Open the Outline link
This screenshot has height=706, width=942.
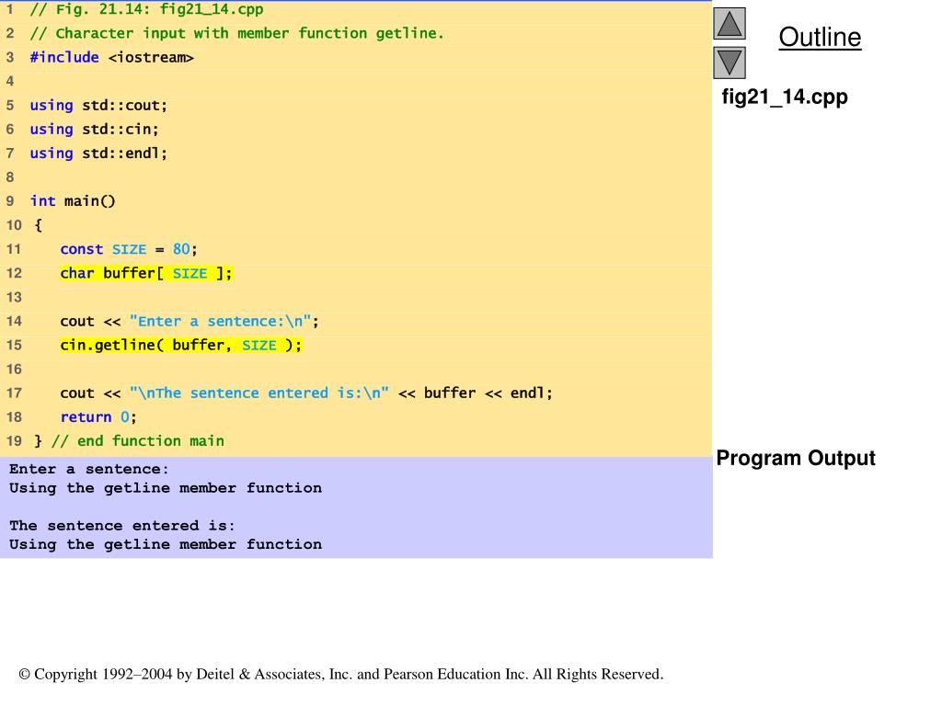820,37
